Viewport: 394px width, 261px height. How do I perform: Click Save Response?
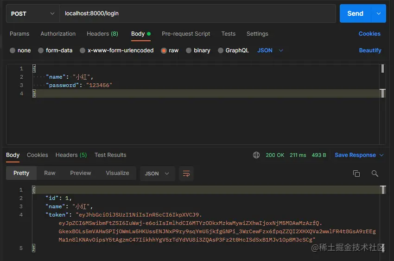(355, 155)
